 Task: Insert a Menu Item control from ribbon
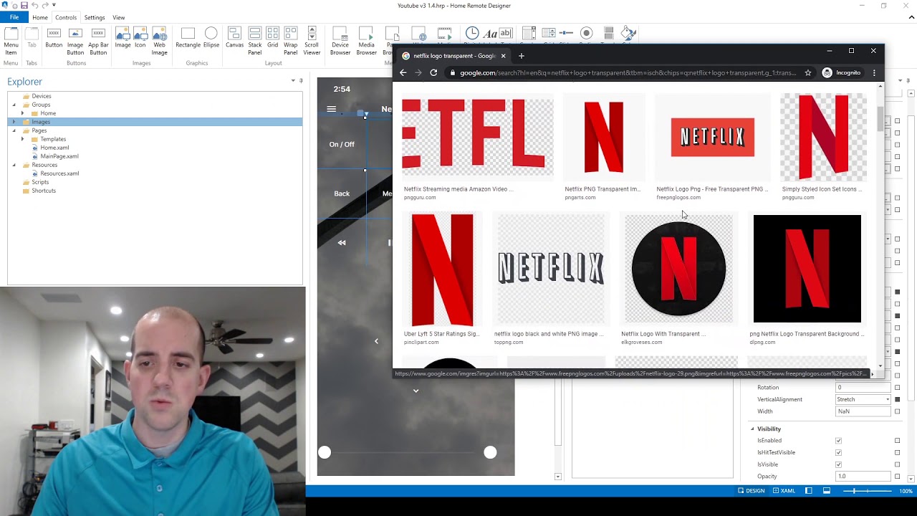point(11,40)
